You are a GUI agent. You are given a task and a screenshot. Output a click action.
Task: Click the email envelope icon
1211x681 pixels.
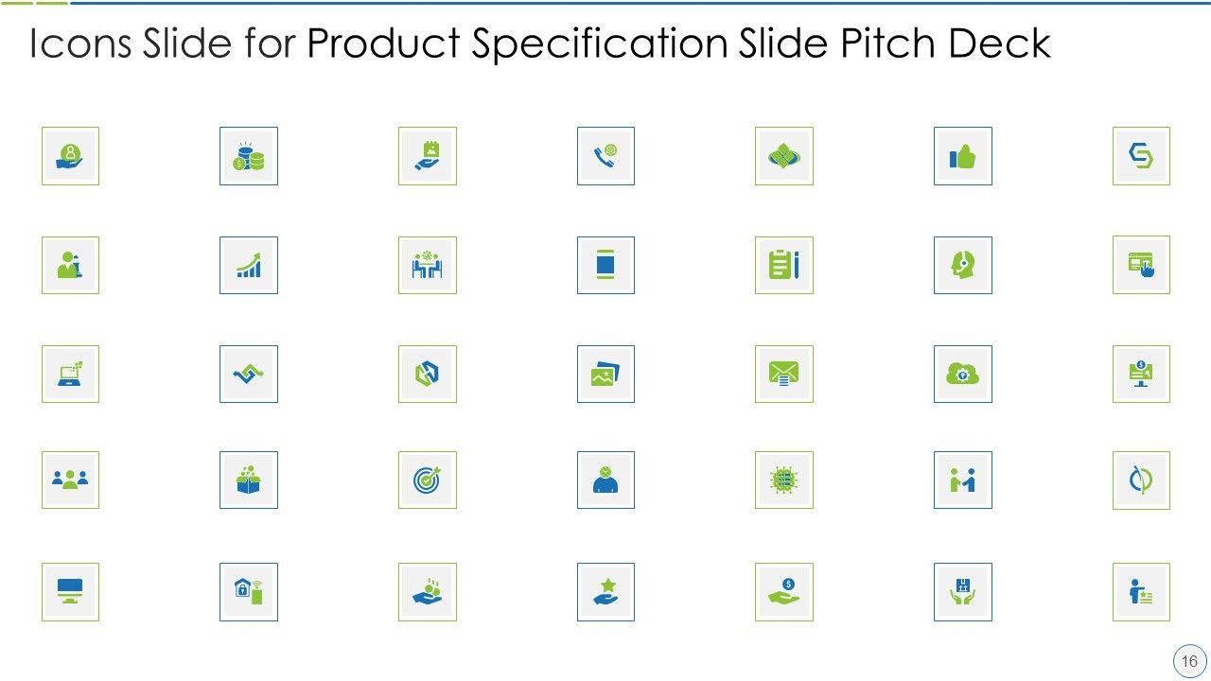tap(784, 374)
